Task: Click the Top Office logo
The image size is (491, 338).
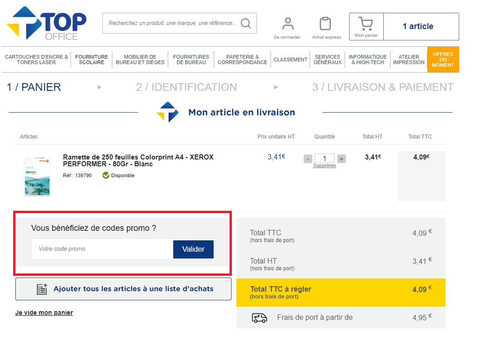Action: (46, 24)
